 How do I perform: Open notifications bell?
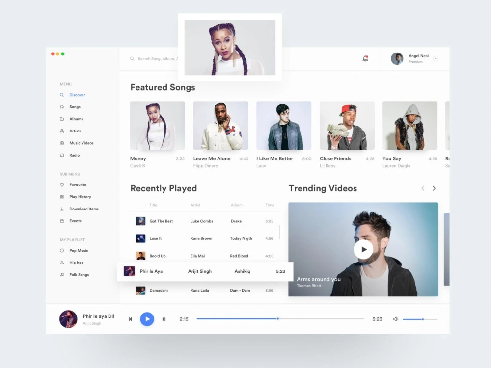(365, 58)
